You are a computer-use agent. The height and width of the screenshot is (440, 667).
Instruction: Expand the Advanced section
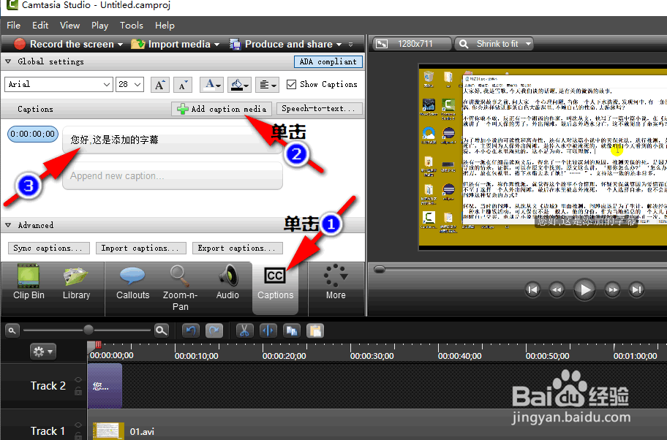click(8, 225)
